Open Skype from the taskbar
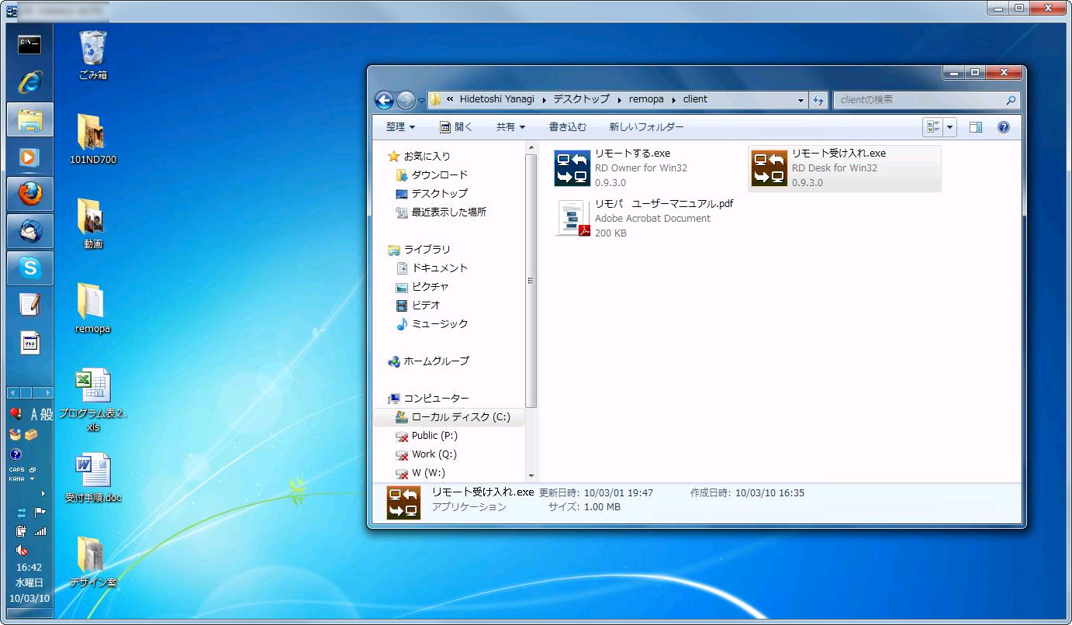 point(29,268)
